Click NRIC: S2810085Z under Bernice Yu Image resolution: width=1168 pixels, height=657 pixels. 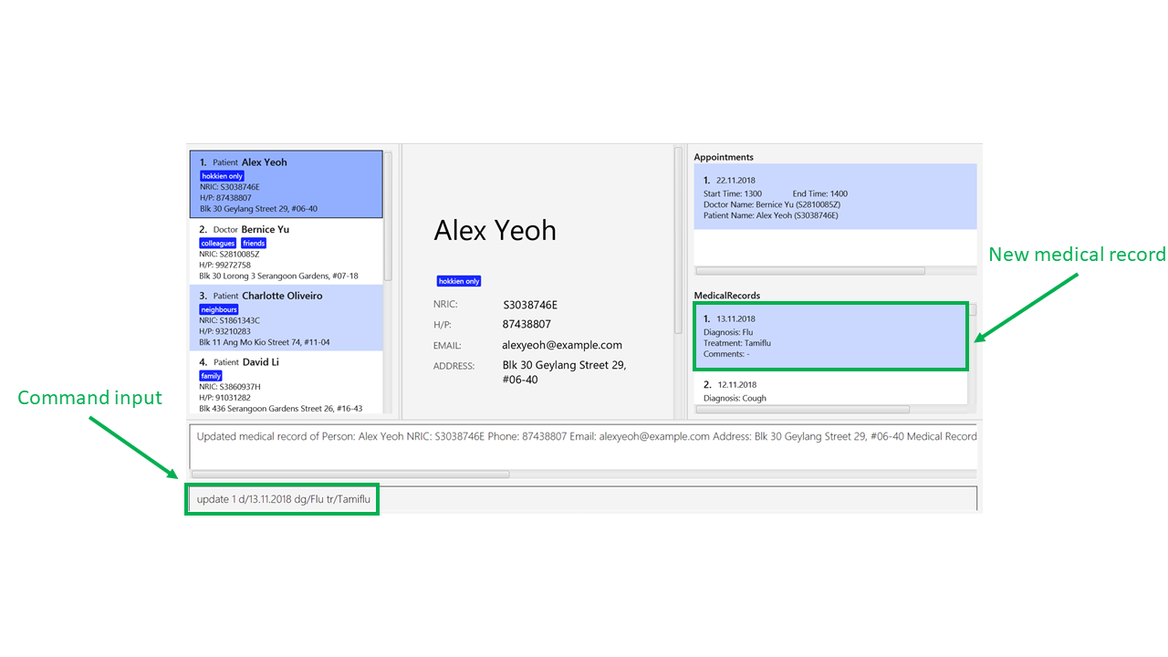coord(230,255)
